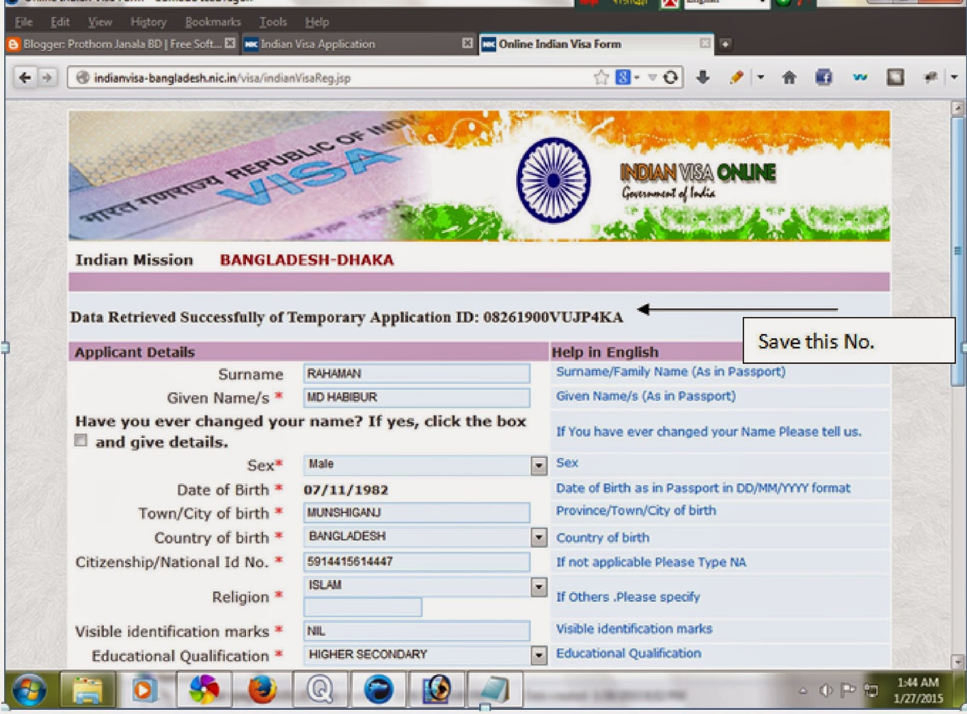Open the Edit menu
This screenshot has height=714, width=967.
(60, 22)
